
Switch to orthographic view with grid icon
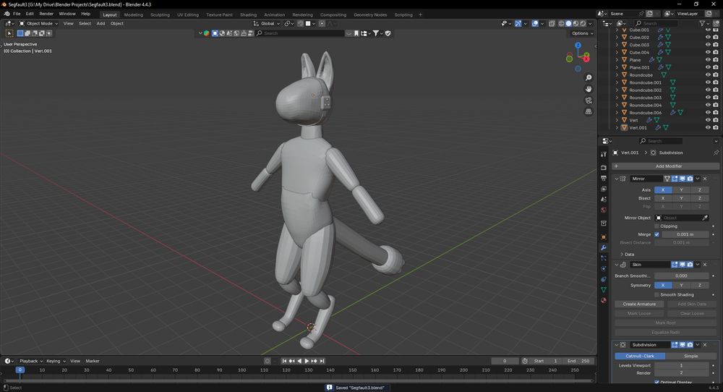(x=589, y=112)
